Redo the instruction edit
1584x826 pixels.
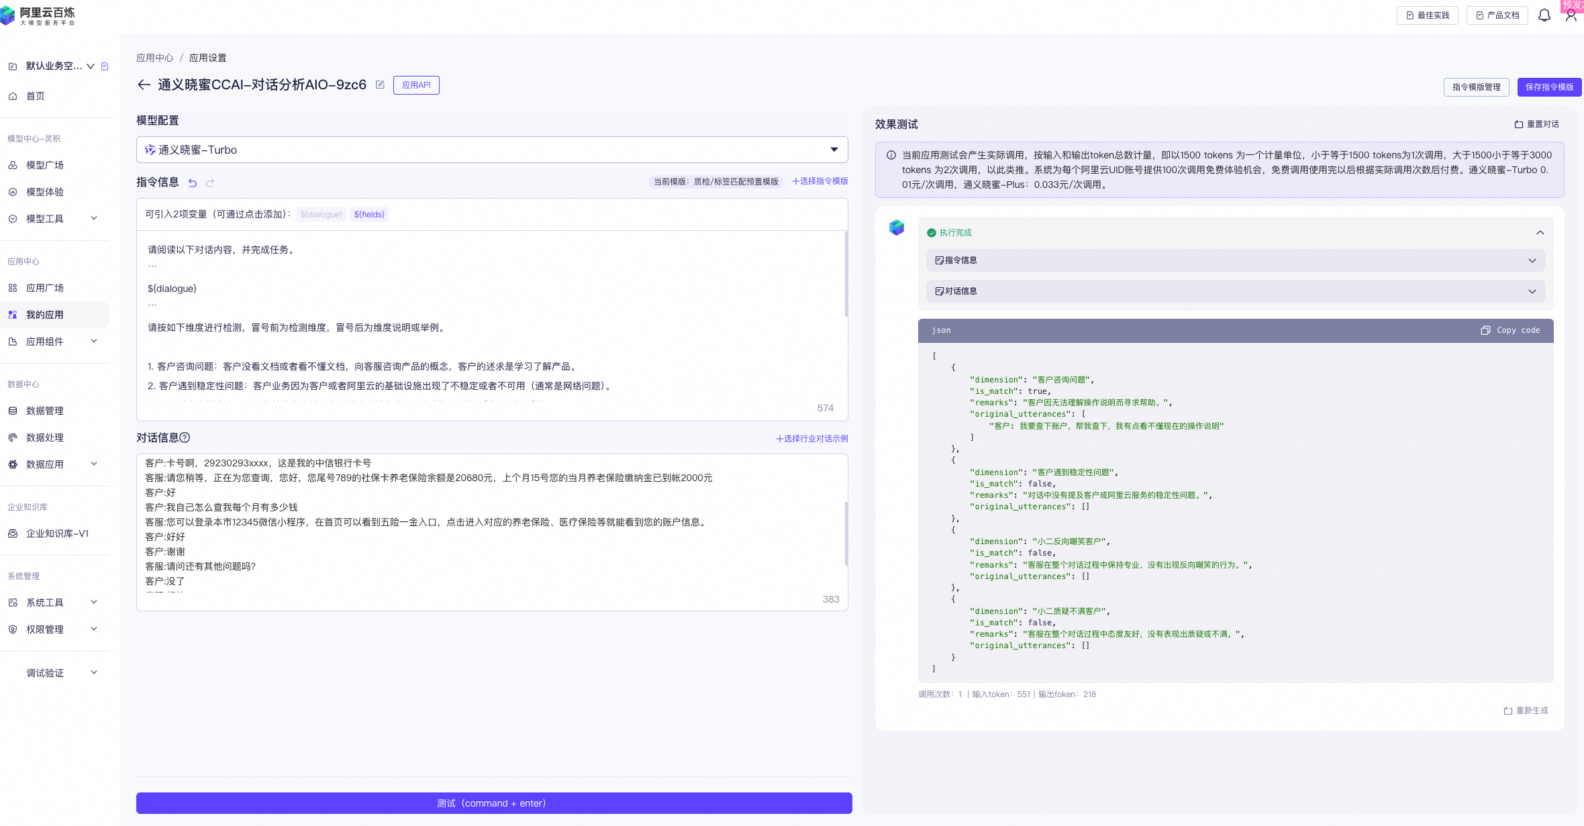point(210,183)
